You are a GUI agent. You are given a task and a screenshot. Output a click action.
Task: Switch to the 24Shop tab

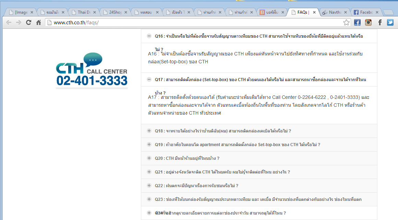115,12
